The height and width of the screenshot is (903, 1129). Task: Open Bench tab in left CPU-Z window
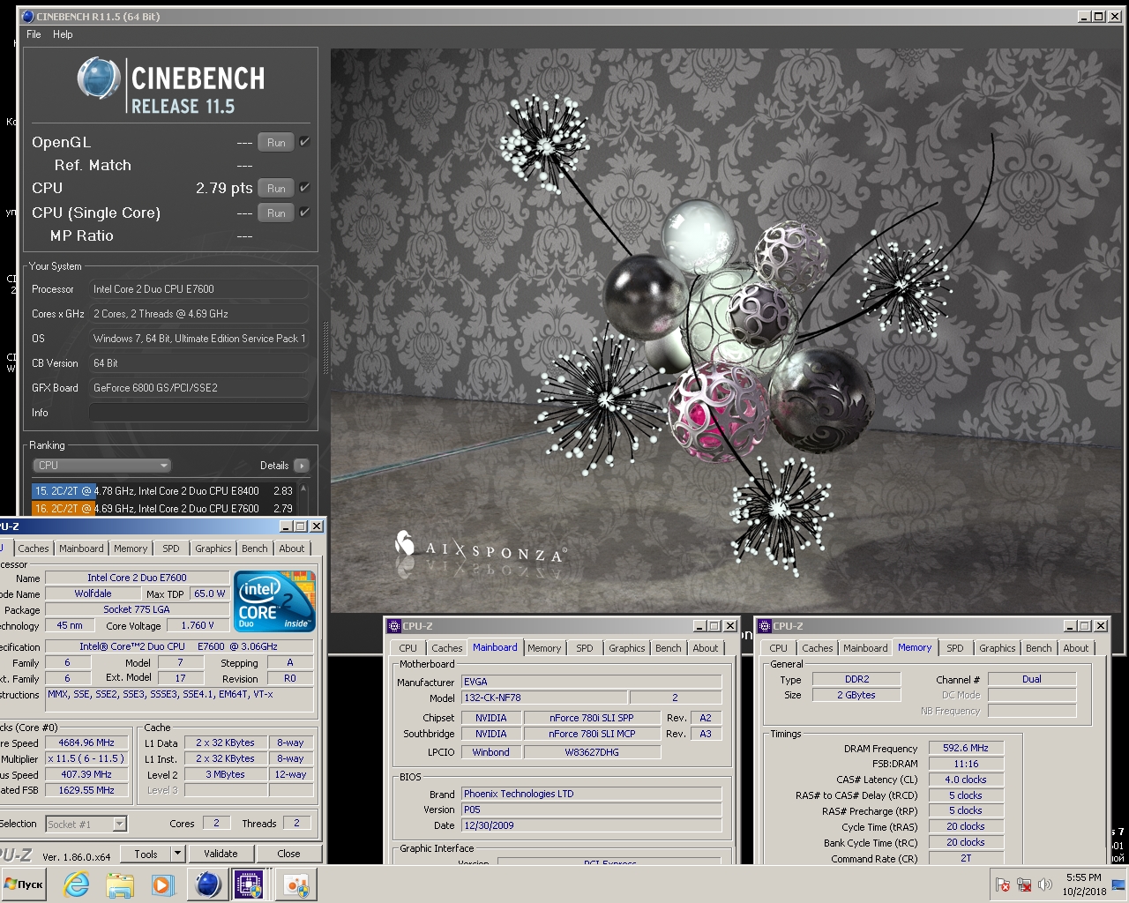[x=255, y=549]
